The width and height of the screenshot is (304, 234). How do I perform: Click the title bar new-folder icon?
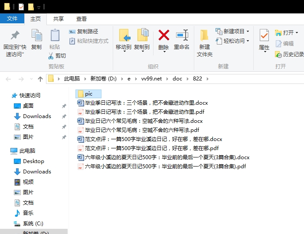point(31,7)
